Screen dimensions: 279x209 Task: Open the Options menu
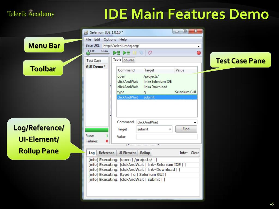point(110,39)
